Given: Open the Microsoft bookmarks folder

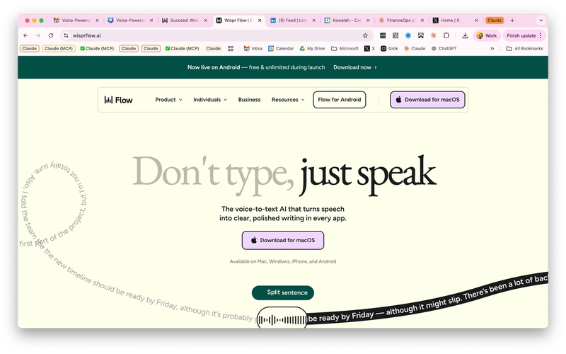Looking at the screenshot, I should point(345,48).
